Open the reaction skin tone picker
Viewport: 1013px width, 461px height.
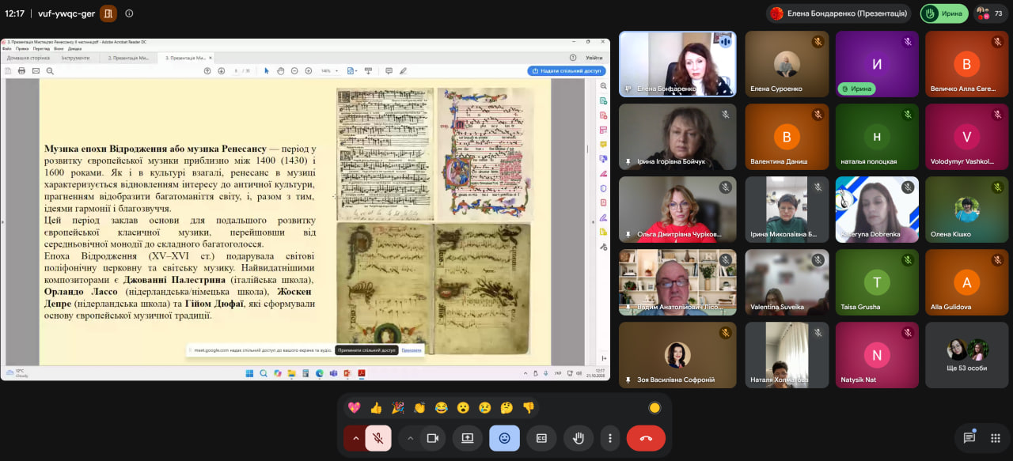654,408
